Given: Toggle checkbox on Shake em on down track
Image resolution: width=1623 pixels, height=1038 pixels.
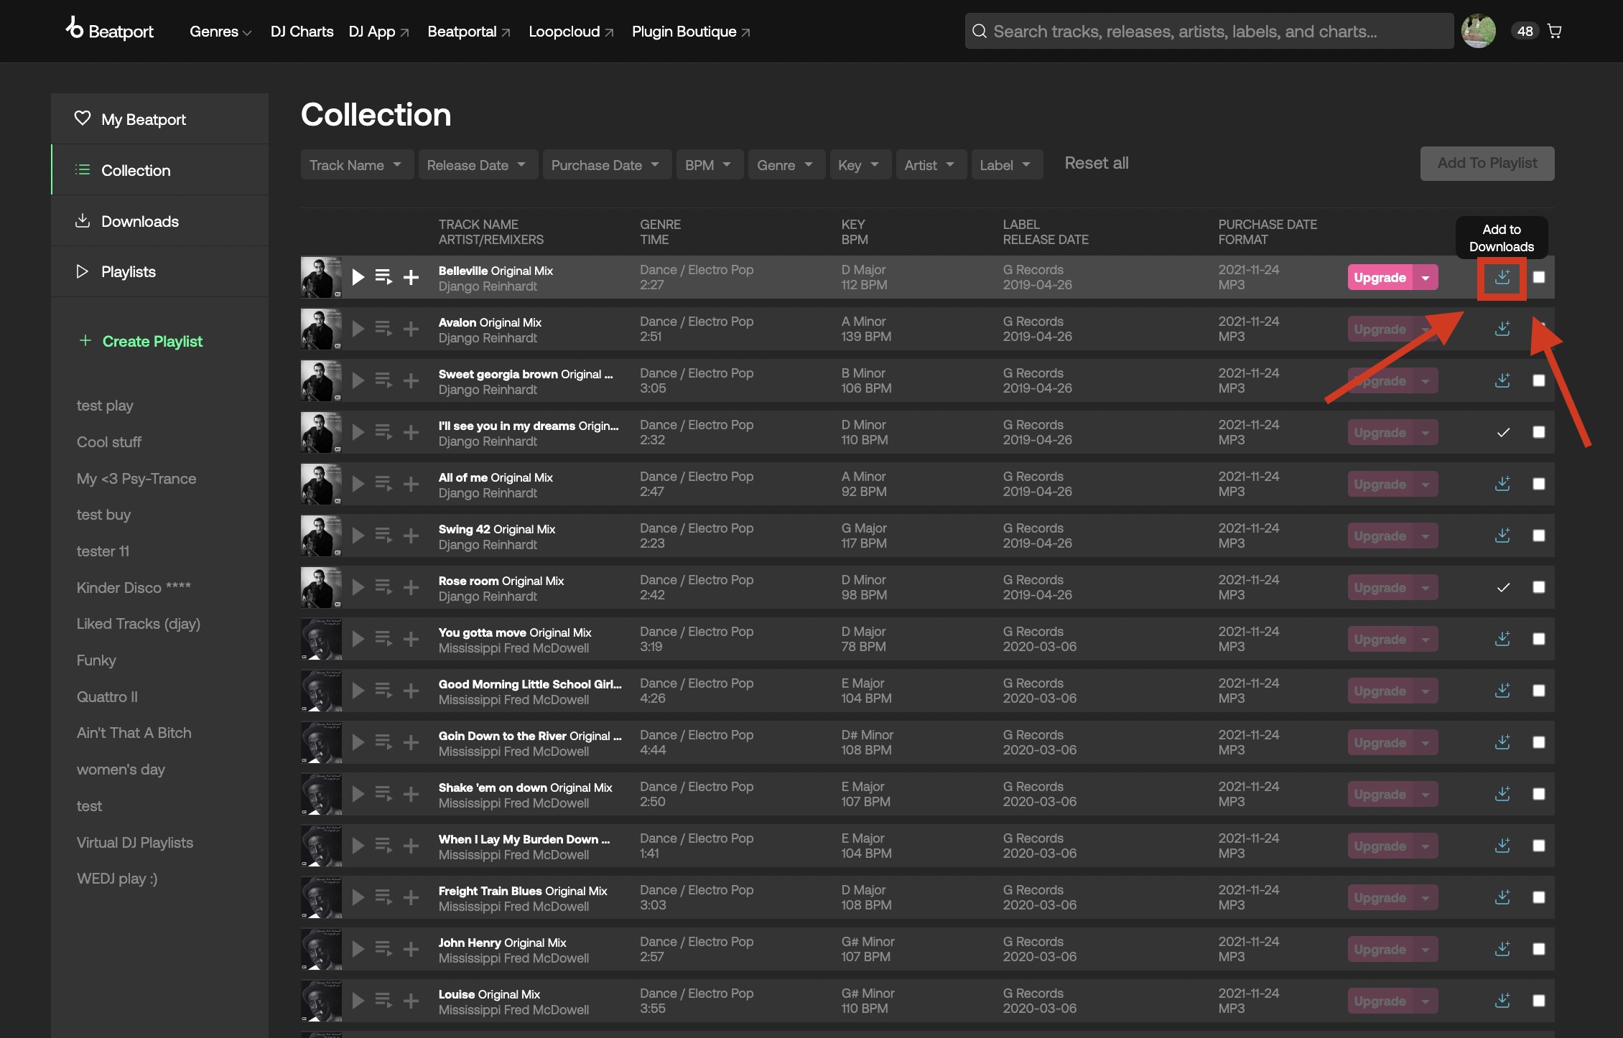Looking at the screenshot, I should (1535, 793).
